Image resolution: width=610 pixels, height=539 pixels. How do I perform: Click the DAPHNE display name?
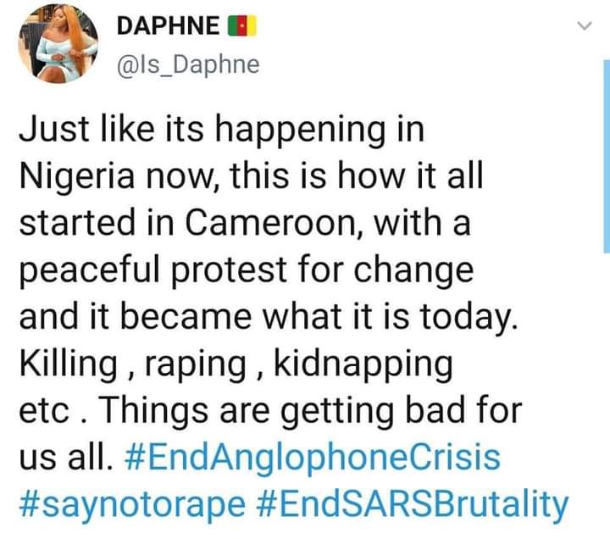coord(168,25)
